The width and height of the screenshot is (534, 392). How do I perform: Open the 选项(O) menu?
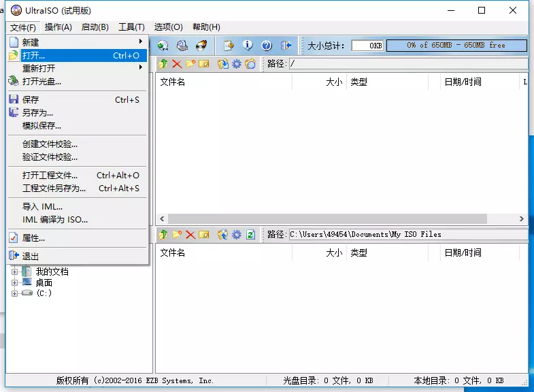pos(168,27)
